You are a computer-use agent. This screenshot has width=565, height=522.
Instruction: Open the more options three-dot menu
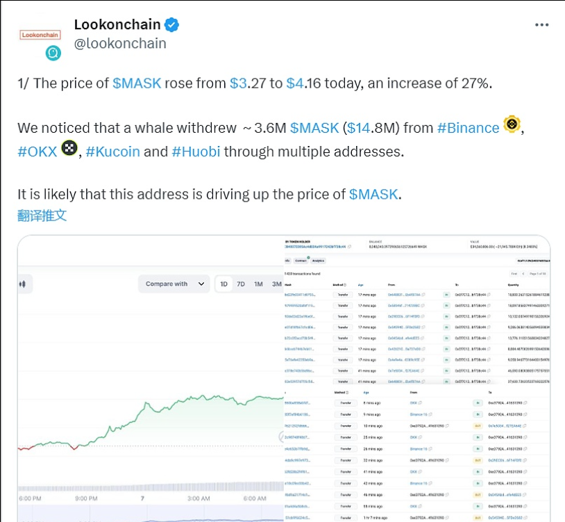click(542, 25)
